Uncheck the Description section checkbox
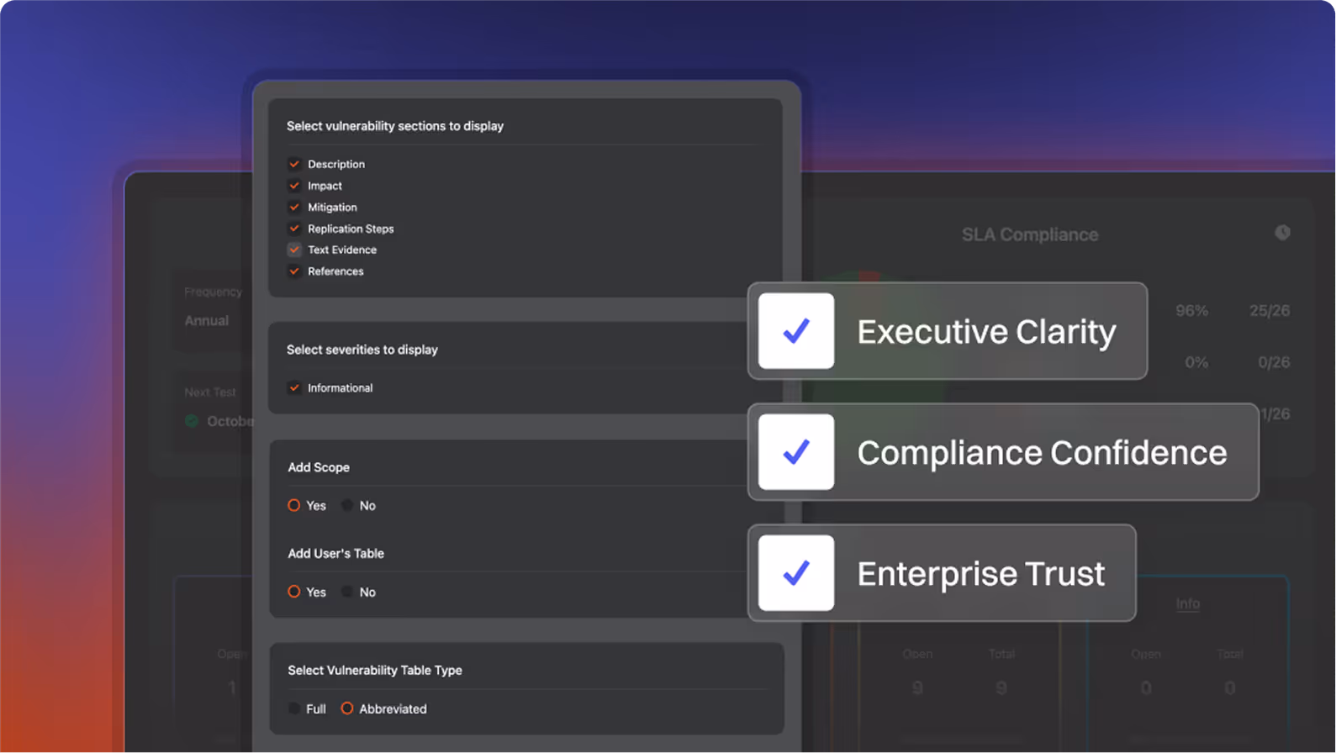The image size is (1336, 753). point(294,164)
